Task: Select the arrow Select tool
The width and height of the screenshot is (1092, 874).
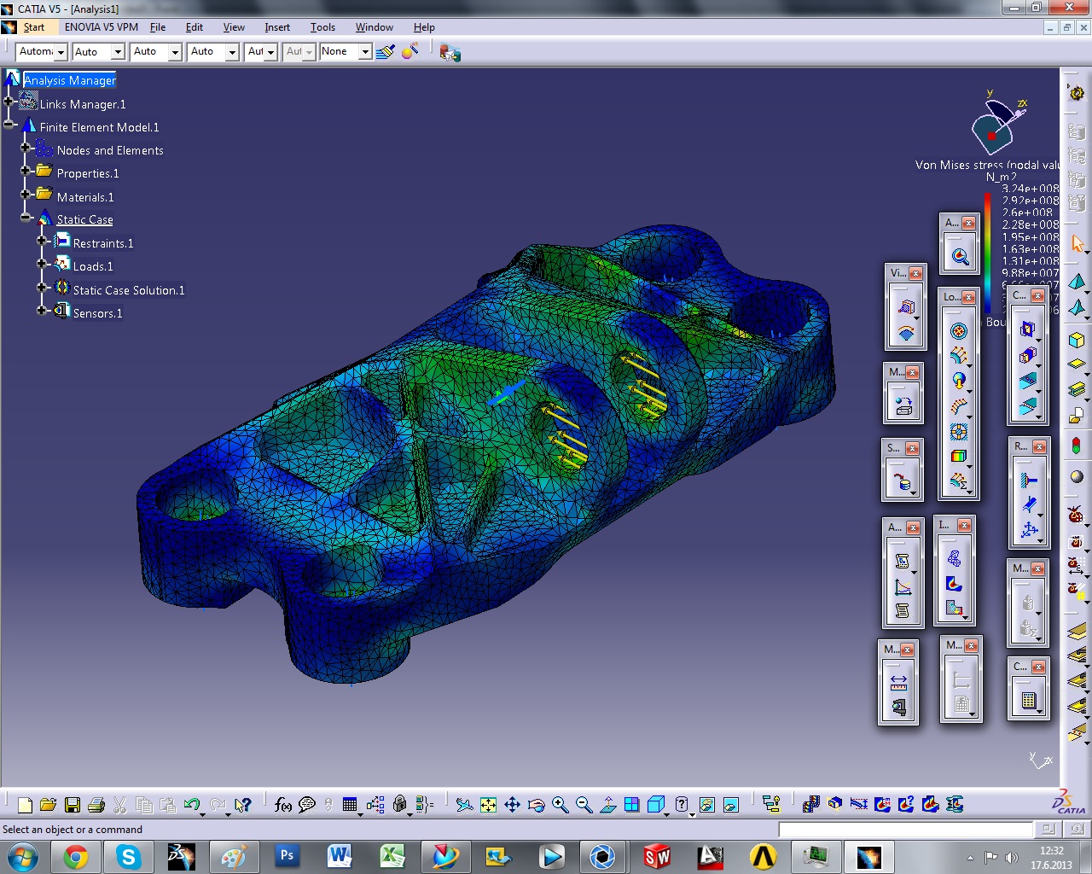Action: (1077, 244)
